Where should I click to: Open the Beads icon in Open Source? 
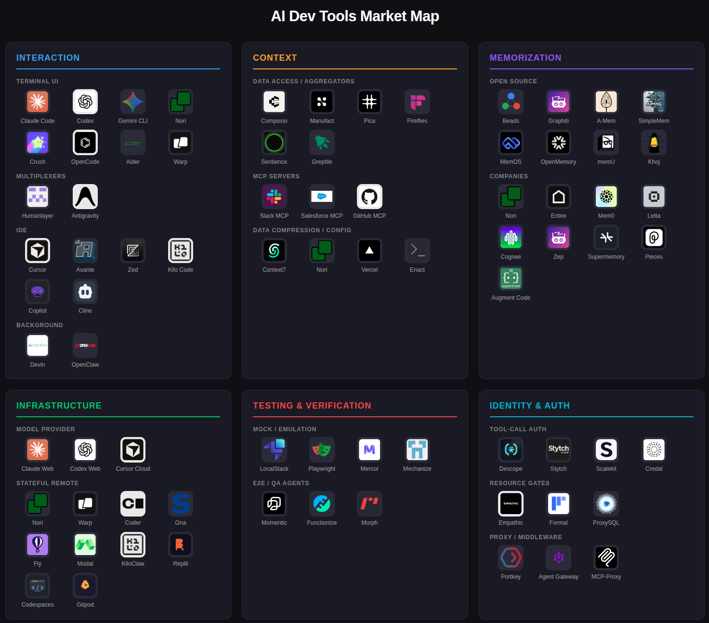(511, 102)
